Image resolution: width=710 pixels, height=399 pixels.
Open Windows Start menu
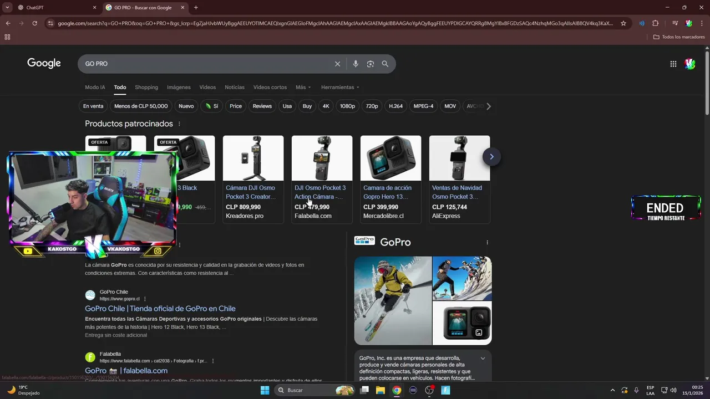265,390
